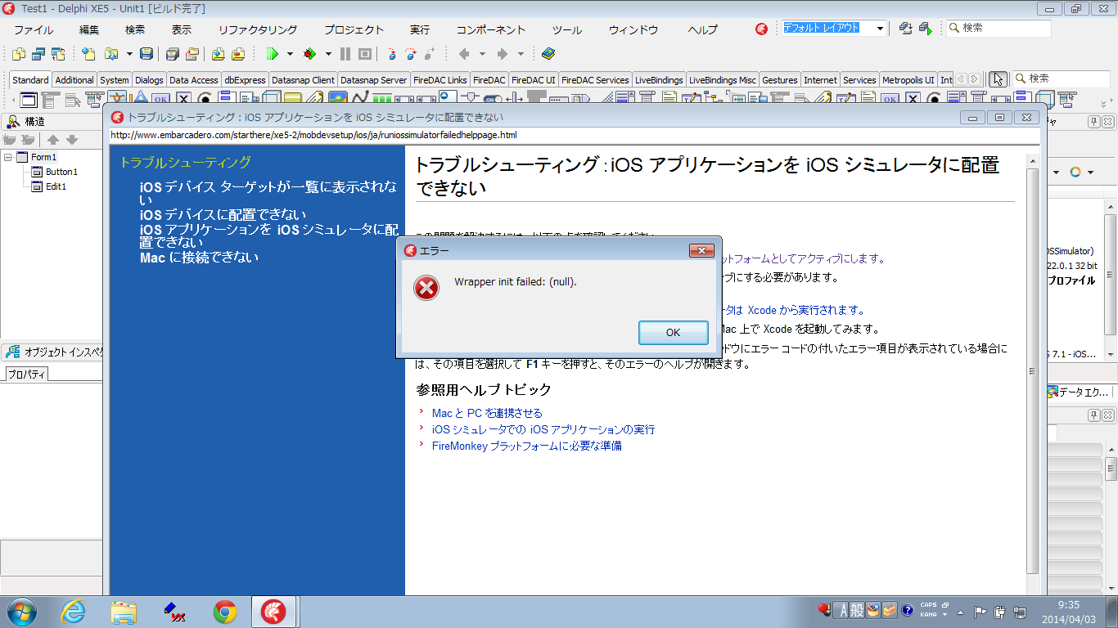
Task: Click the palette selection arrow cursor icon
Action: (x=998, y=79)
